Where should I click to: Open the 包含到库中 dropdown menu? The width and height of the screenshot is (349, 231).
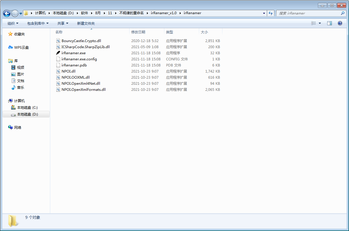point(38,23)
